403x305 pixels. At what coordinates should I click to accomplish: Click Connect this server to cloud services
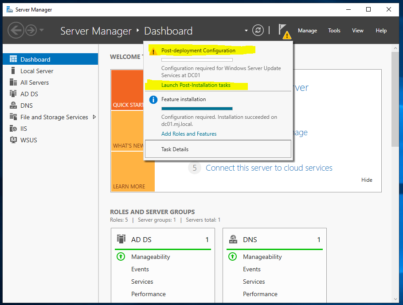click(269, 168)
